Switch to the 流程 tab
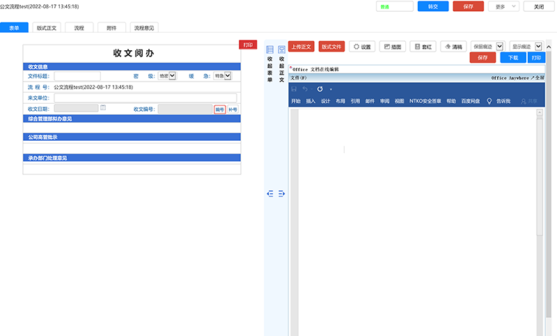557x336 pixels. [x=79, y=28]
